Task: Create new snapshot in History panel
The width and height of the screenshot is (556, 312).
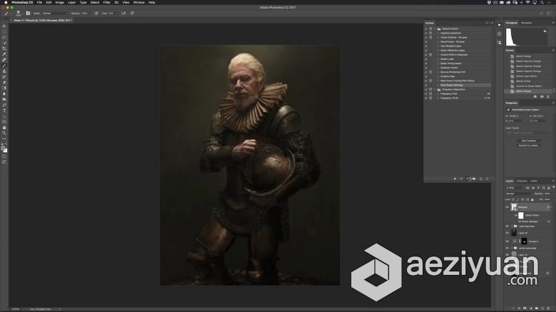Action: (542, 96)
